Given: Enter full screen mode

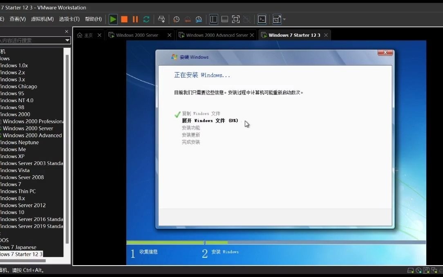Looking at the screenshot, I should (235, 19).
